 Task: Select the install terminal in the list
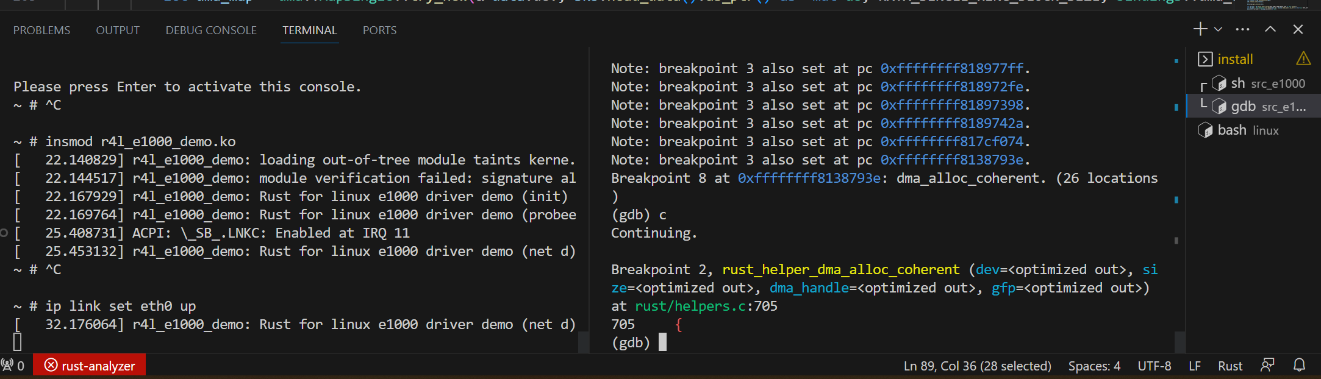click(1235, 59)
